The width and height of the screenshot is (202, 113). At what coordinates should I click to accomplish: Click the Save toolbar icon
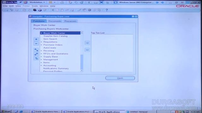point(24,10)
